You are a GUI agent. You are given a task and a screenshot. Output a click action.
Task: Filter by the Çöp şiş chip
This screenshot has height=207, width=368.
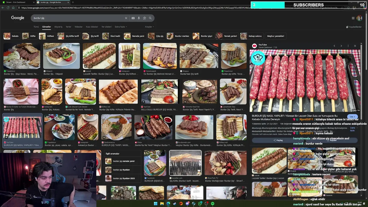point(156,36)
